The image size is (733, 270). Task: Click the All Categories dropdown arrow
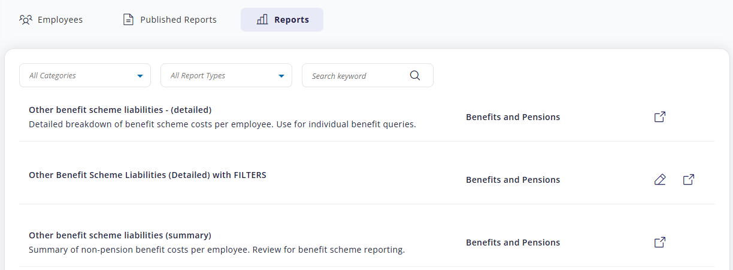(x=140, y=76)
